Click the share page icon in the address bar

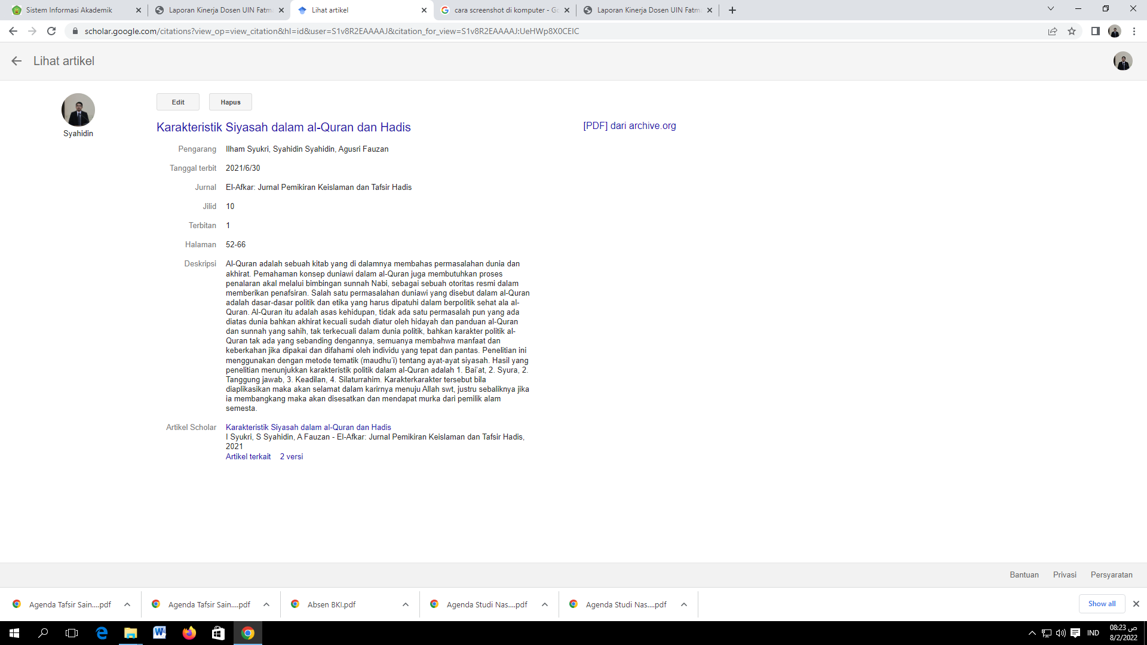point(1053,31)
